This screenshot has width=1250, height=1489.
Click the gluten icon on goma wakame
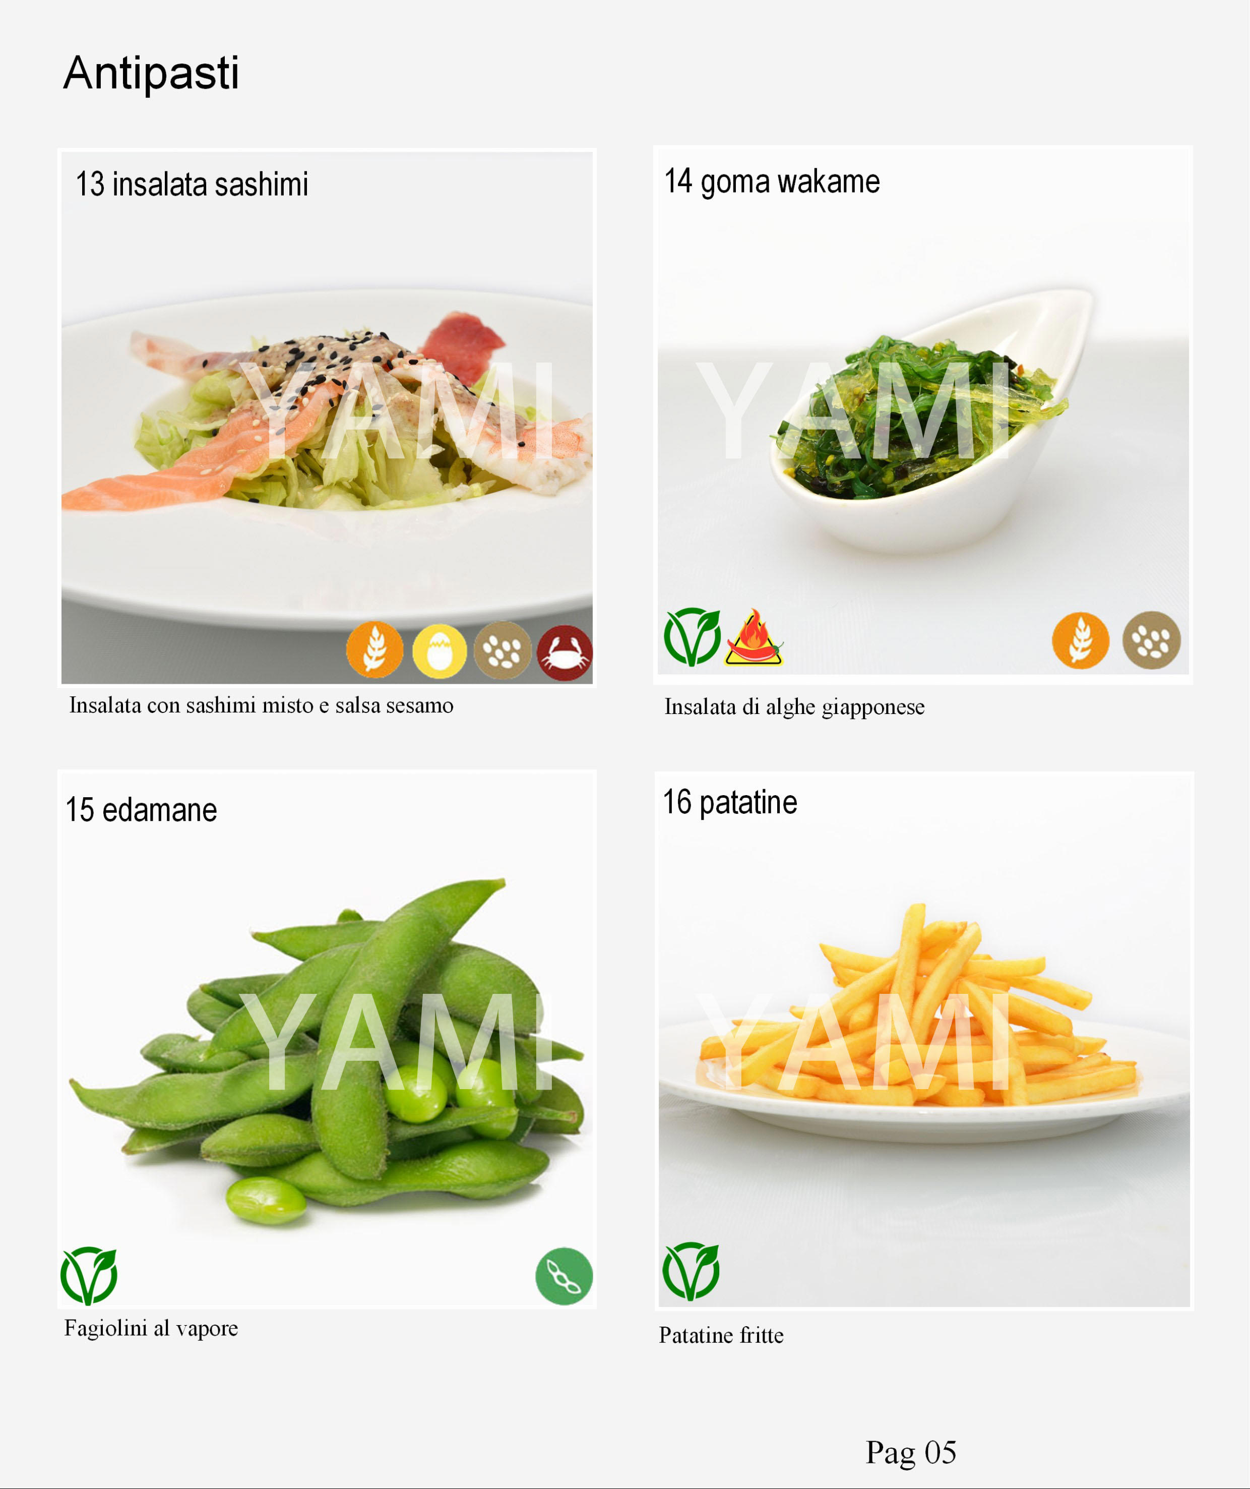coord(1081,640)
